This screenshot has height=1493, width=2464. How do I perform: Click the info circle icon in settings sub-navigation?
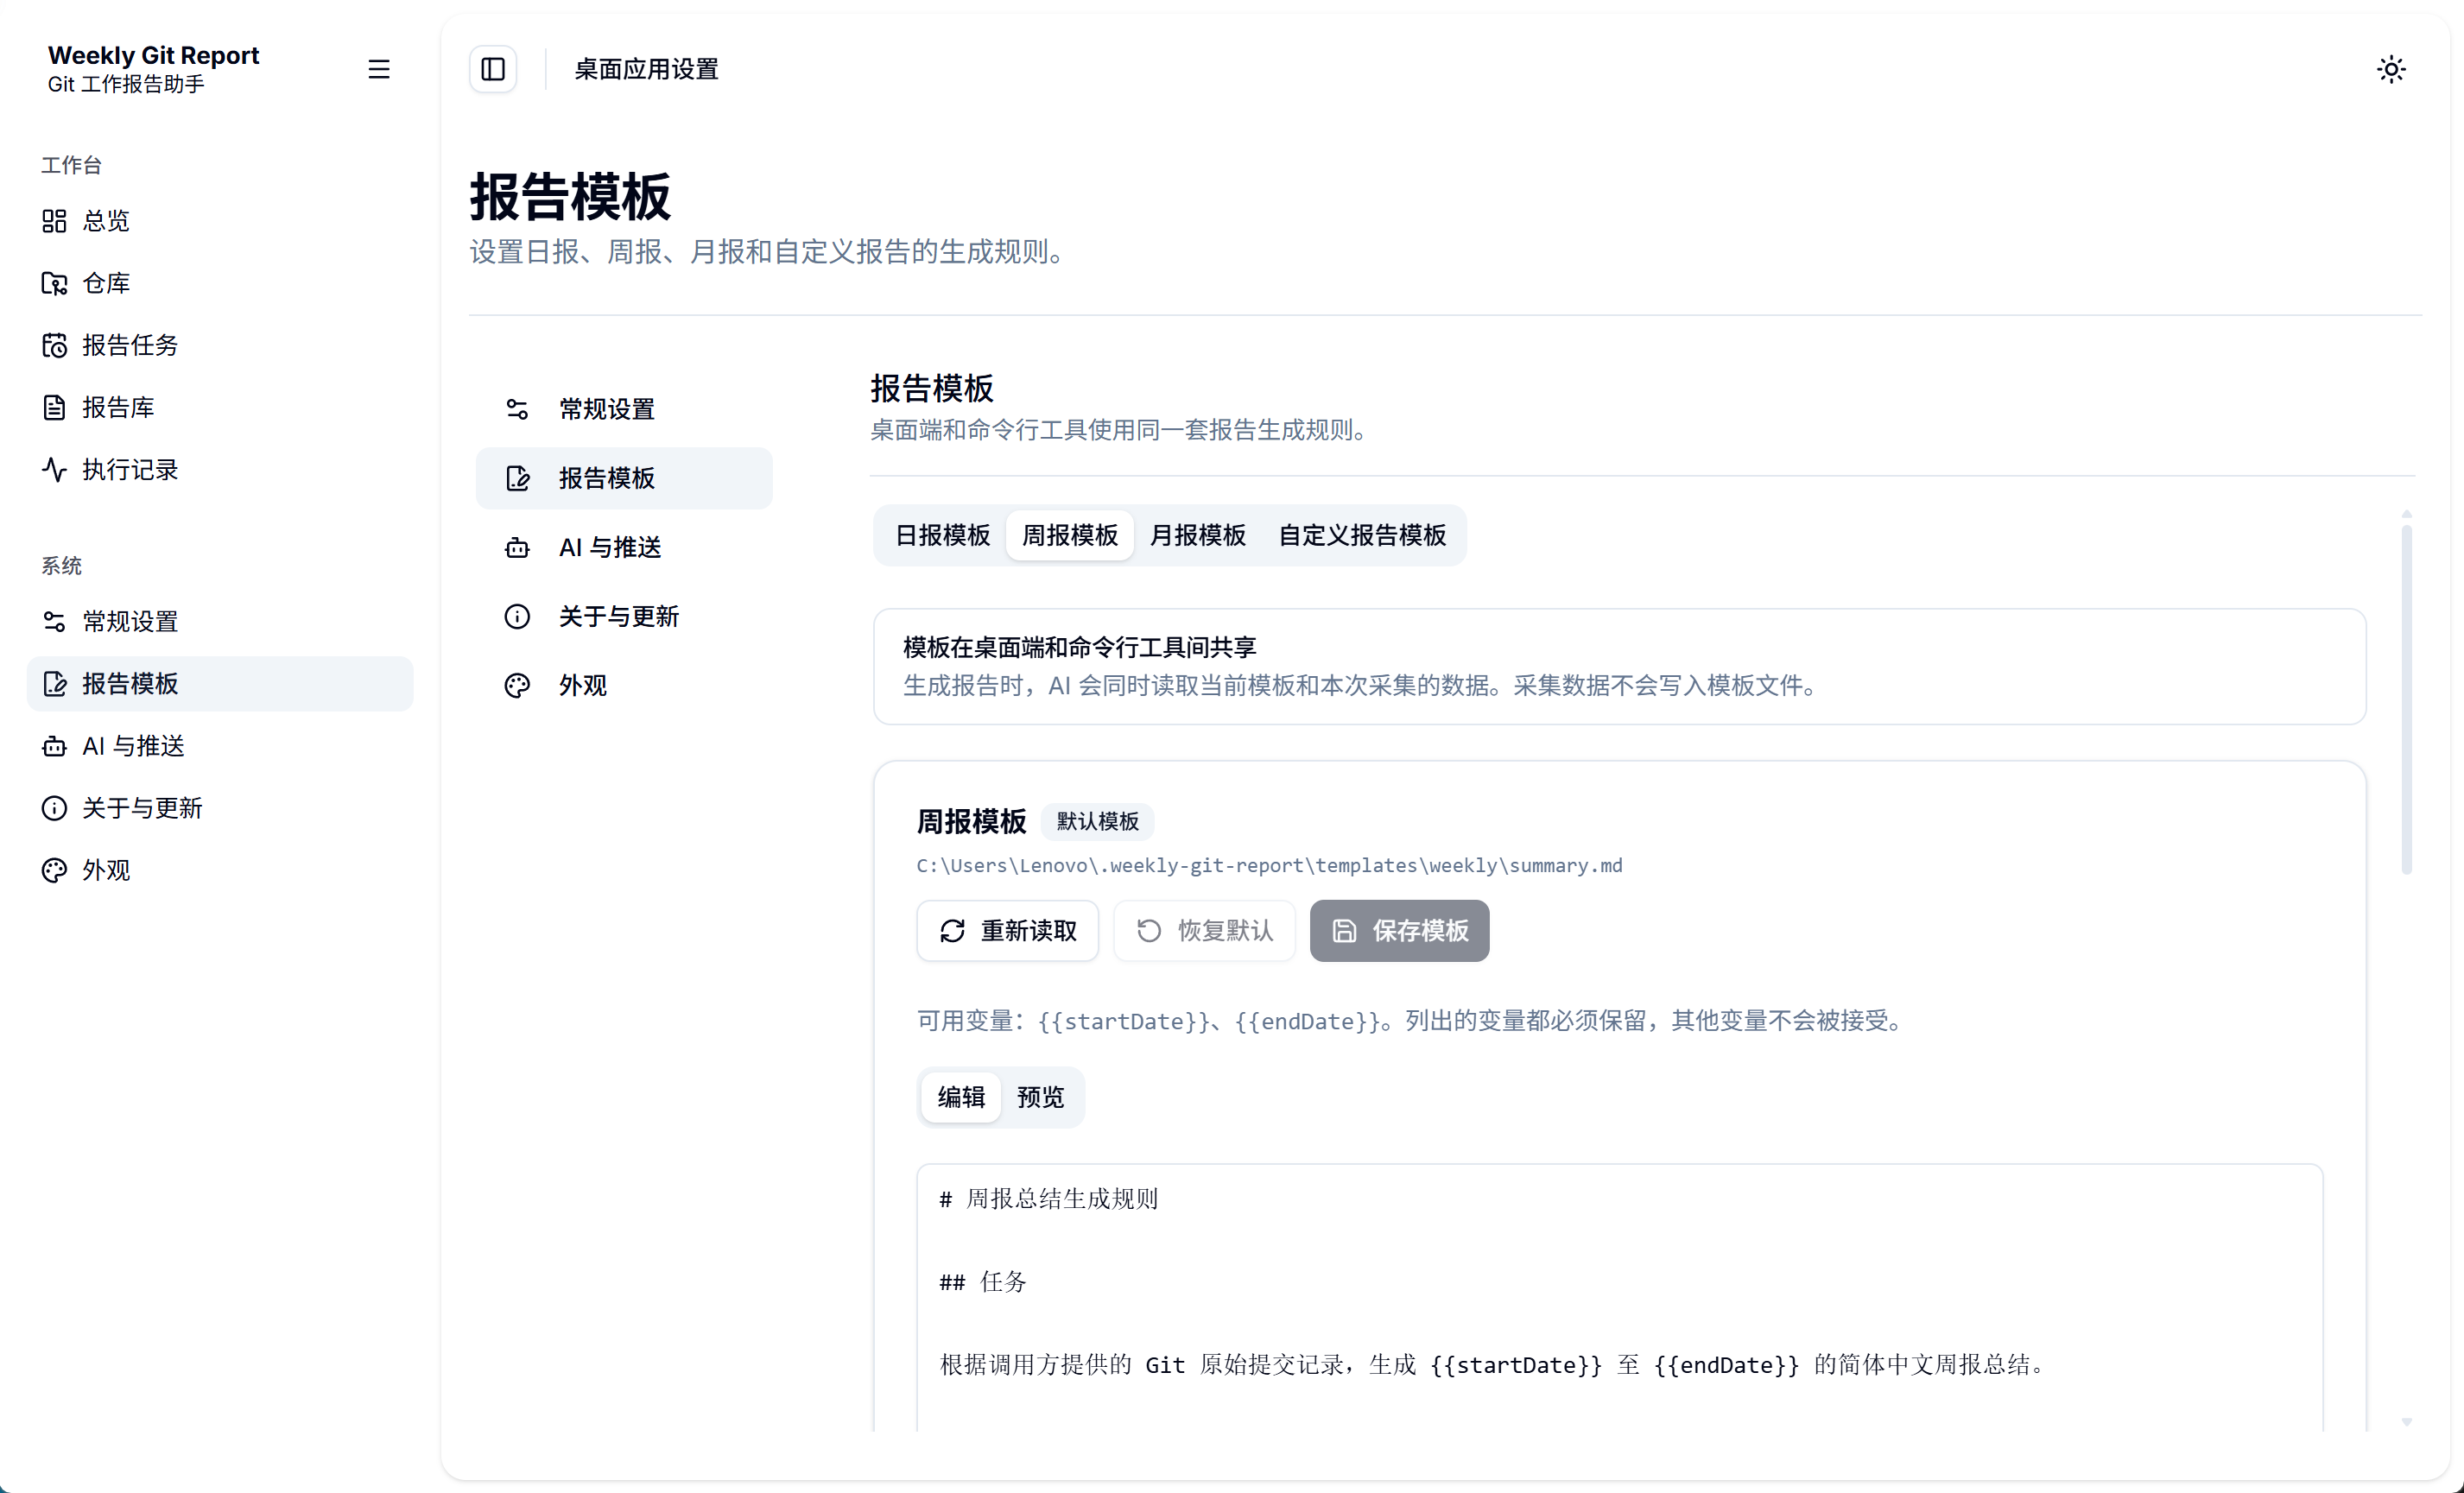[x=517, y=616]
